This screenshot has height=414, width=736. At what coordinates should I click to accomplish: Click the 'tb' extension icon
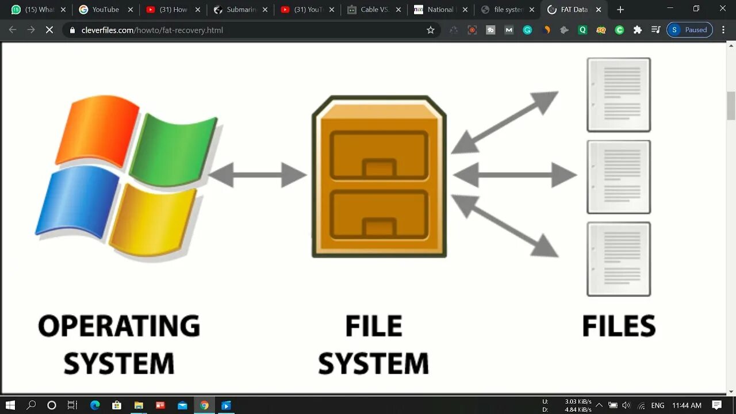click(x=490, y=30)
